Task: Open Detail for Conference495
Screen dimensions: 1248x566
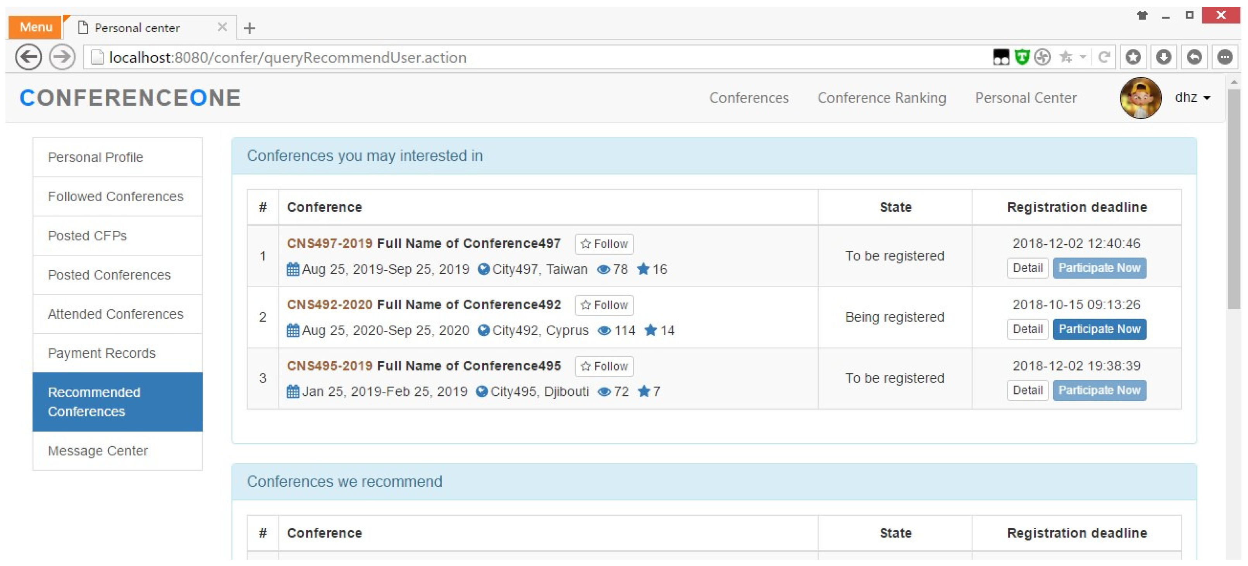Action: pyautogui.click(x=1027, y=390)
